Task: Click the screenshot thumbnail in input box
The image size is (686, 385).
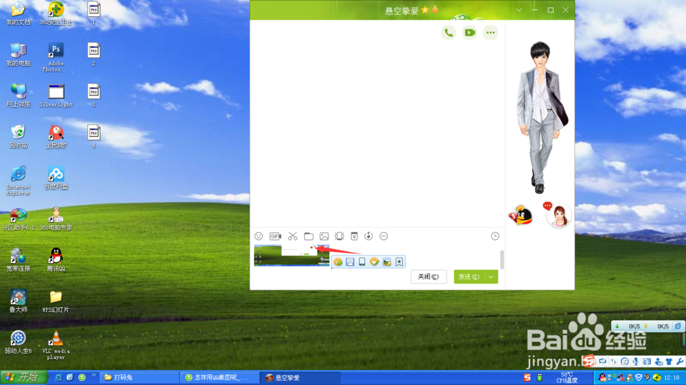Action: pyautogui.click(x=292, y=256)
